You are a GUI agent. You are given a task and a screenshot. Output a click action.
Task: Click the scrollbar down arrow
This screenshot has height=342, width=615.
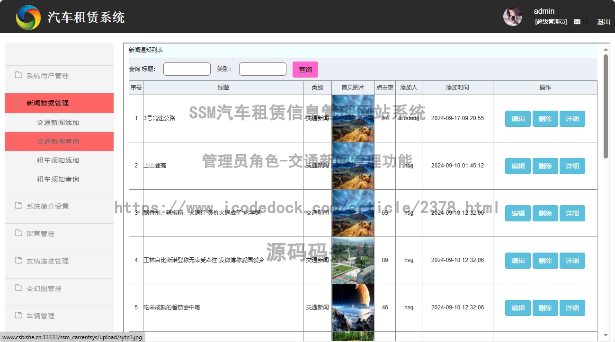coord(606,335)
